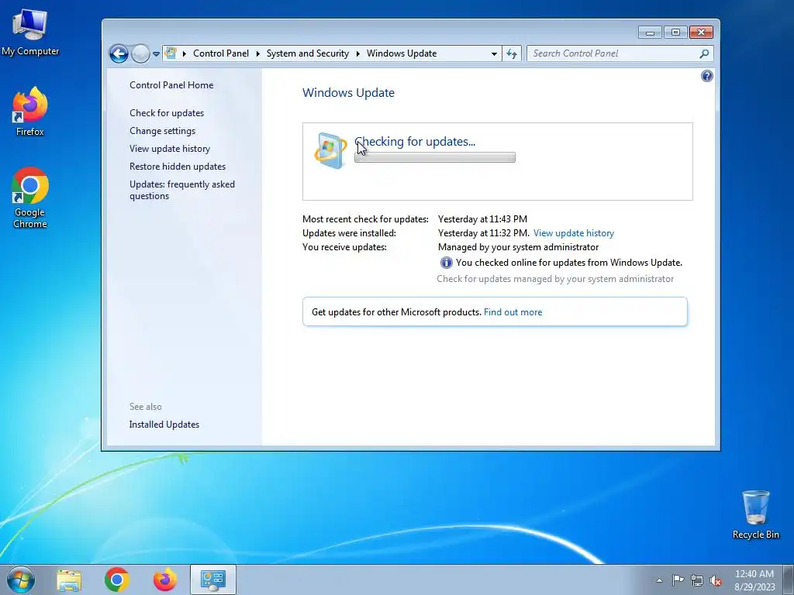The height and width of the screenshot is (595, 794).
Task: Select Windows Update breadcrumb
Action: point(402,53)
